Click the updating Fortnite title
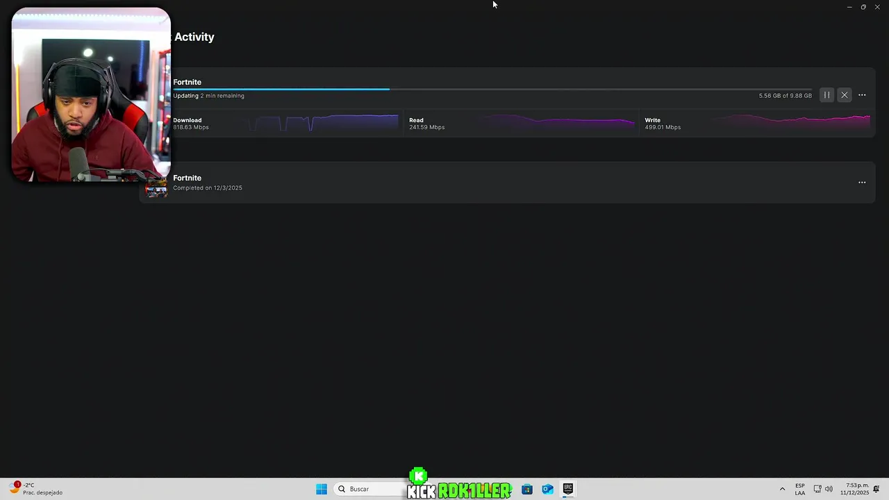Image resolution: width=889 pixels, height=500 pixels. tap(187, 82)
